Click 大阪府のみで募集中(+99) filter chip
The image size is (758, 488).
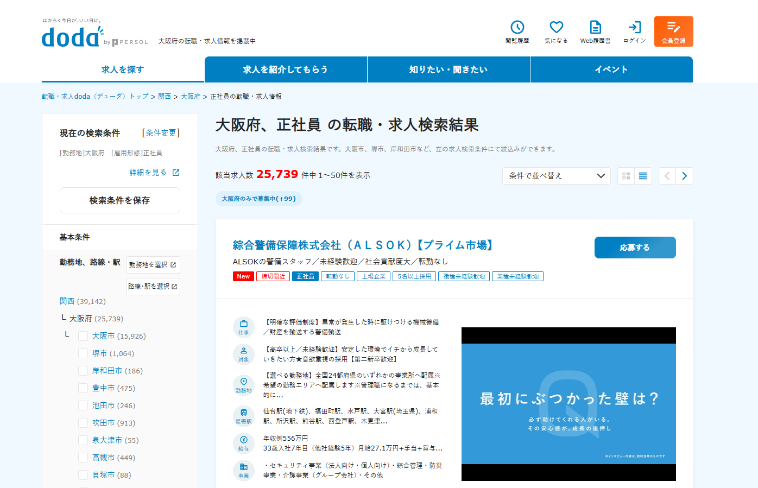pyautogui.click(x=259, y=199)
